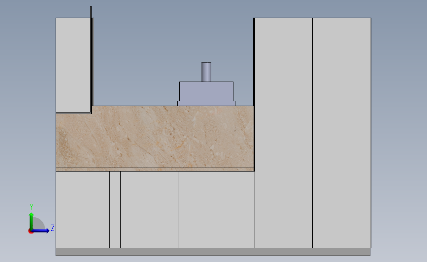Select the range hood body
Viewport: 427px width, 262px height.
pos(206,94)
